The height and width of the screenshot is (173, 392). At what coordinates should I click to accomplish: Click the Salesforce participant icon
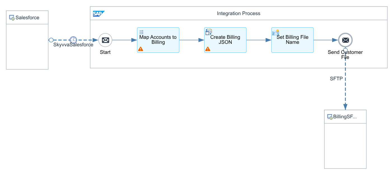(12, 18)
